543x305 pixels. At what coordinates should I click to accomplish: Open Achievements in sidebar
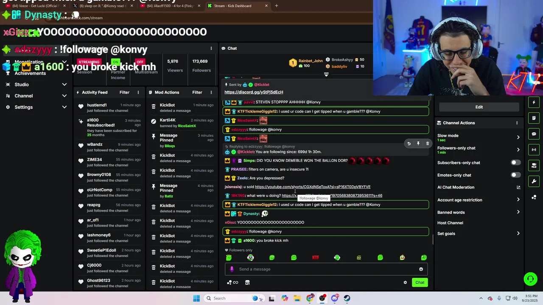tap(30, 73)
